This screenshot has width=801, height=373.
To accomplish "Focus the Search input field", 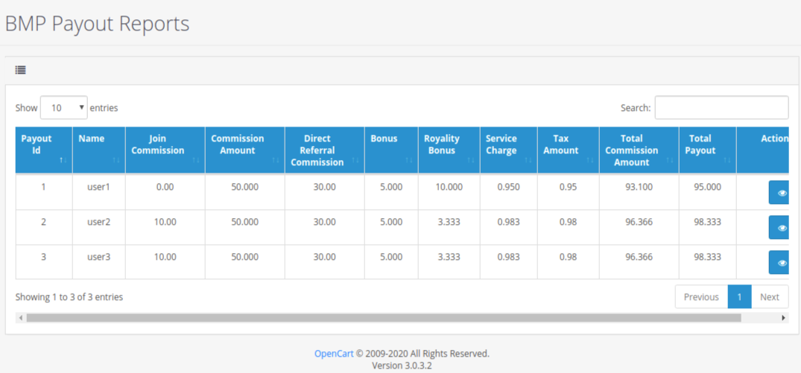I will pyautogui.click(x=721, y=108).
